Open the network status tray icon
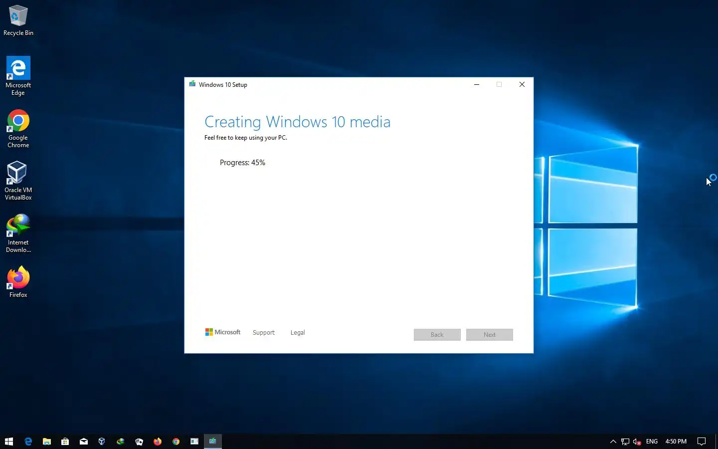 pos(625,442)
